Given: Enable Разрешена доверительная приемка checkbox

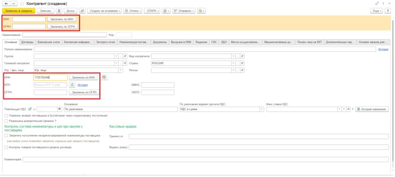Looking at the screenshot, I should (6, 121).
